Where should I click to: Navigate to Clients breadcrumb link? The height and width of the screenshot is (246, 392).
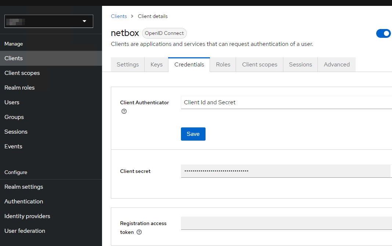119,16
